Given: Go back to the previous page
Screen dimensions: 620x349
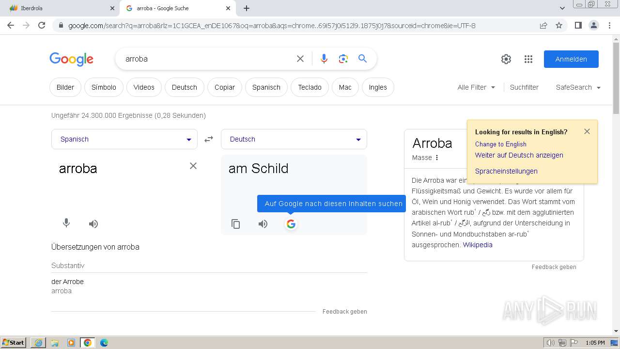Looking at the screenshot, I should click(x=11, y=25).
